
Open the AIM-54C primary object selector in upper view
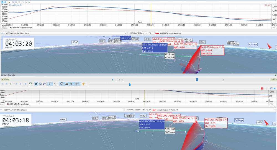(x=64, y=33)
